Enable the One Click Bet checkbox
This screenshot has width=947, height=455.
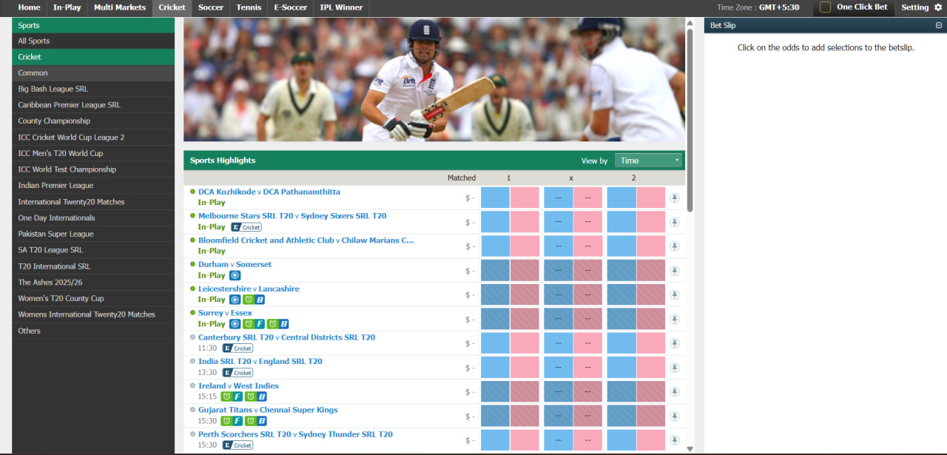point(825,7)
